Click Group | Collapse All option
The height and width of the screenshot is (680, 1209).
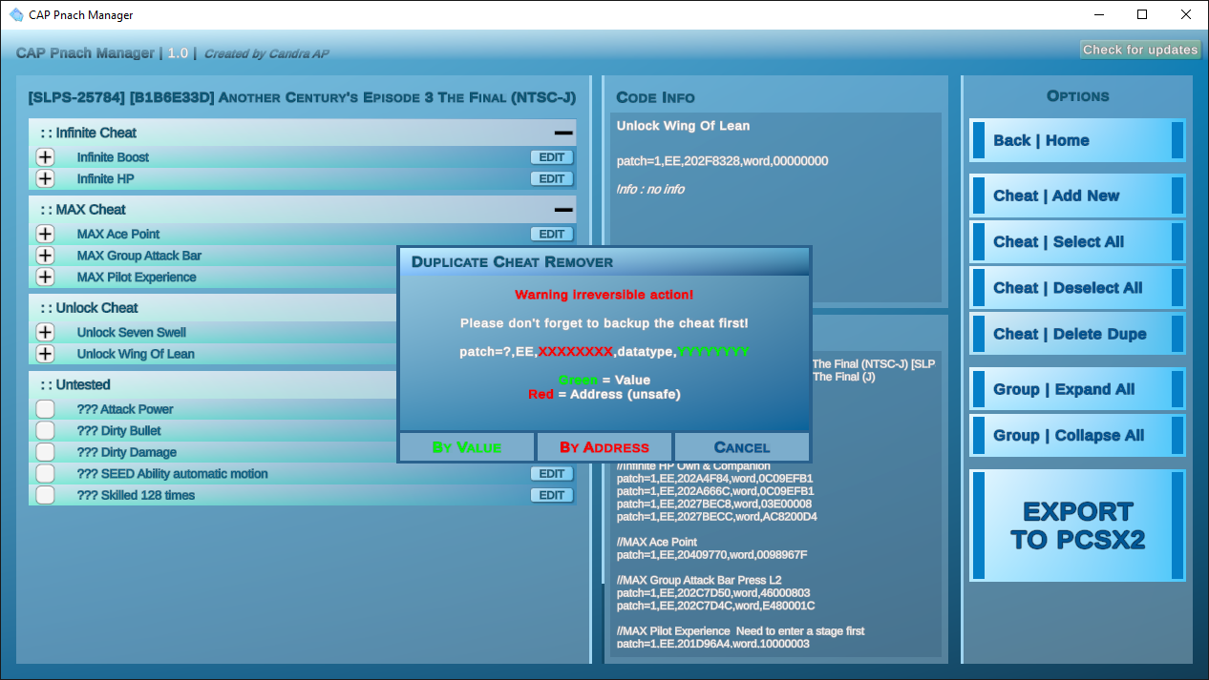1077,435
